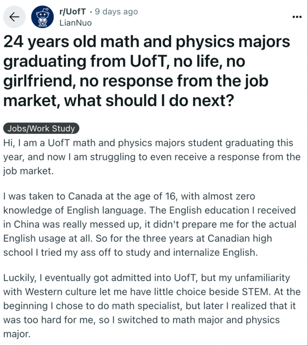Viewport: 308px width, 346px height.
Task: Select the paragraph starting "I was taken to Canada"
Action: tap(149, 225)
